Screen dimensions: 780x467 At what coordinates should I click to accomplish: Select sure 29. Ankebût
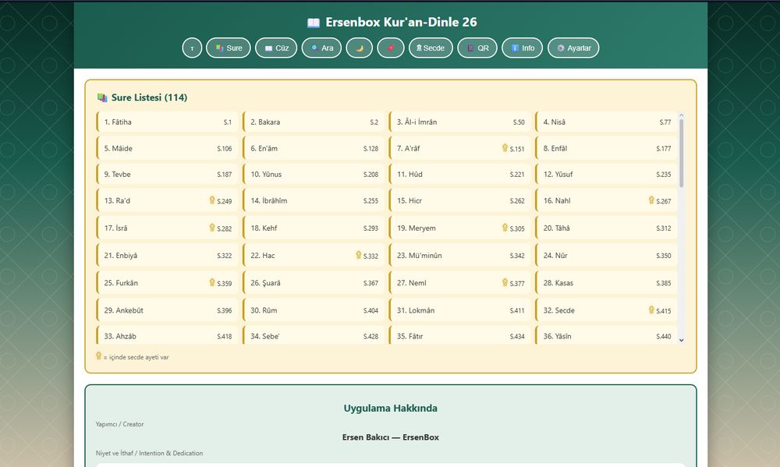coord(167,310)
